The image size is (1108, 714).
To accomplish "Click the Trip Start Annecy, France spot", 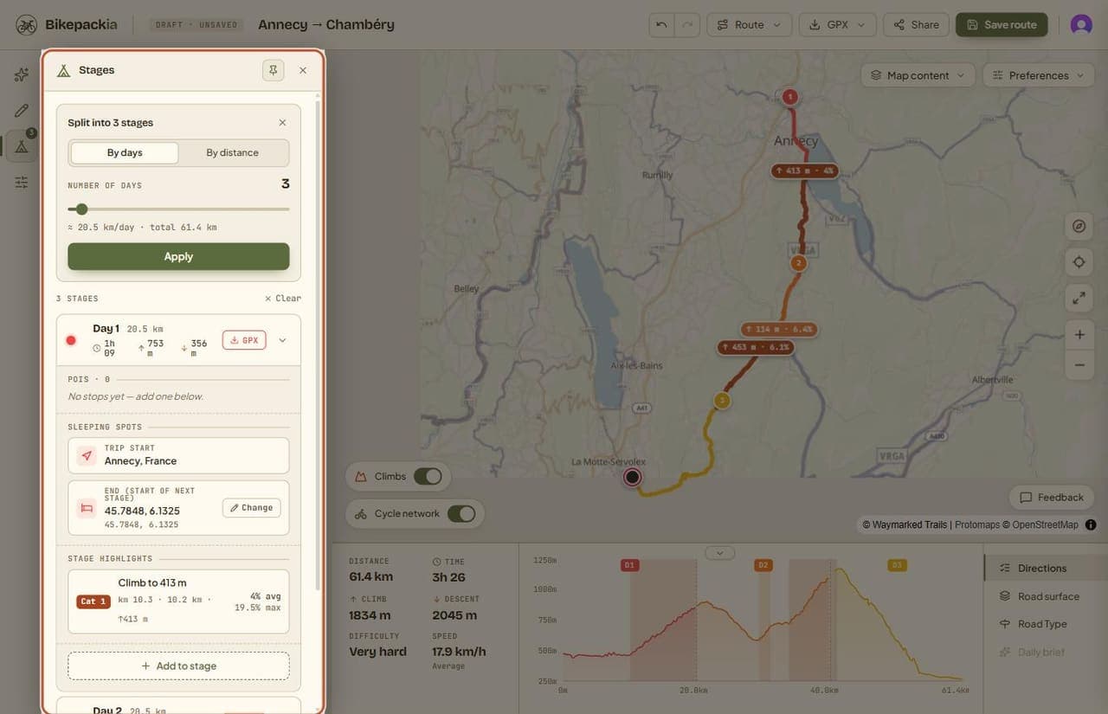I will click(x=178, y=455).
